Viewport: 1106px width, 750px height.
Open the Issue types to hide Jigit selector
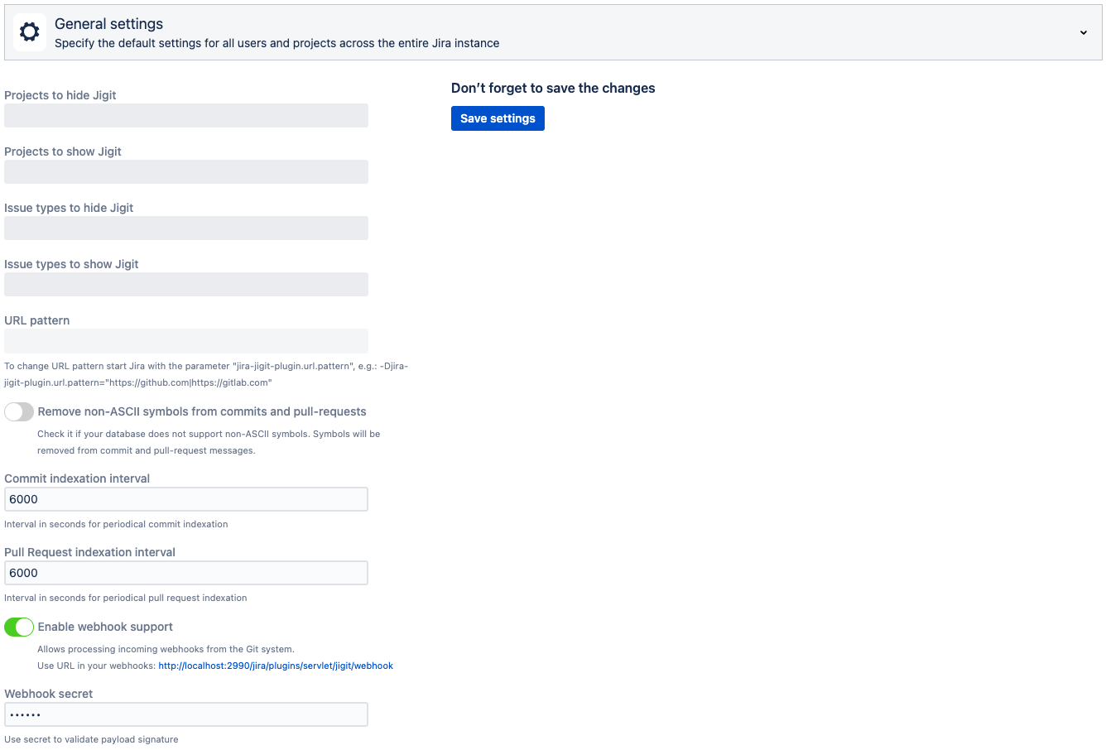pyautogui.click(x=186, y=228)
